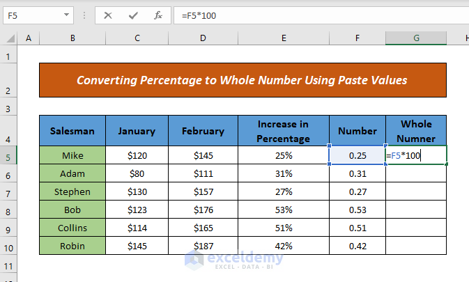Confirm formula with the Enter checkmark icon

[x=132, y=15]
